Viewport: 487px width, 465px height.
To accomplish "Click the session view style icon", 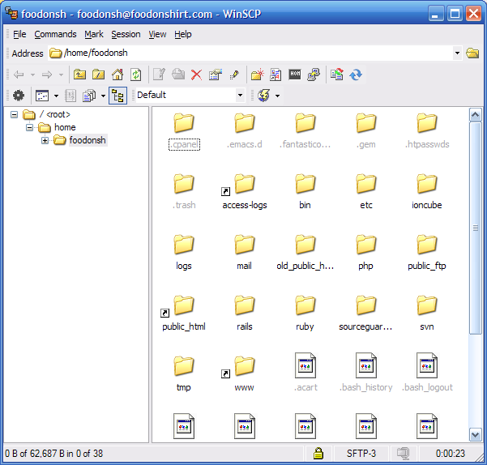I will tap(42, 96).
